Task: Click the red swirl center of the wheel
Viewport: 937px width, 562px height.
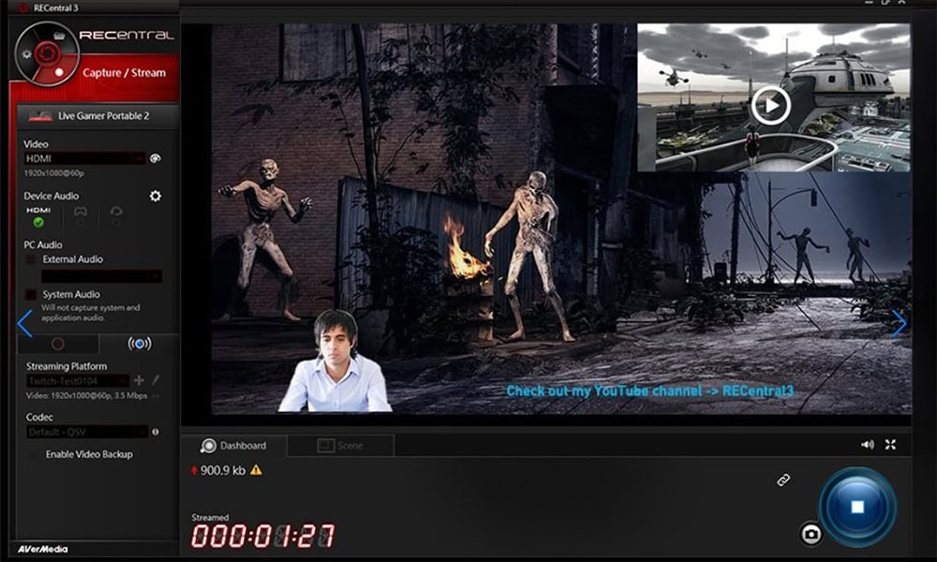Action: (x=46, y=53)
